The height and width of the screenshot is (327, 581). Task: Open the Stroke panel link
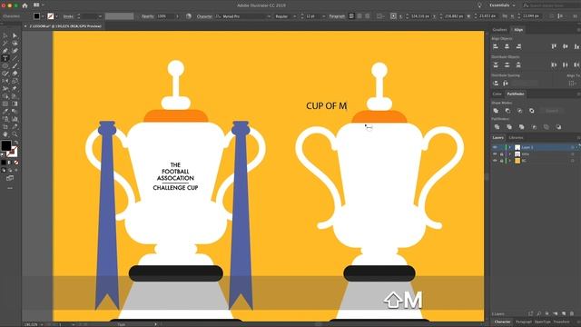68,16
